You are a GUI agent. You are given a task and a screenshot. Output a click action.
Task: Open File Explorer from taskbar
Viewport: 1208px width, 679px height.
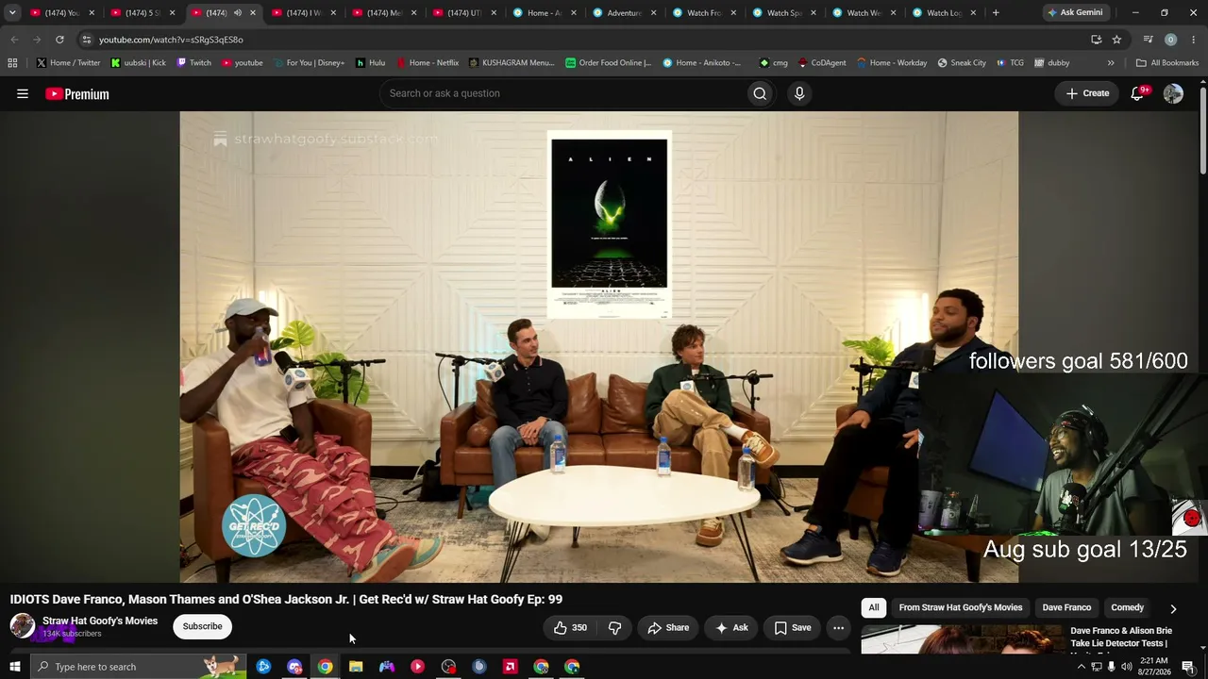[356, 667]
